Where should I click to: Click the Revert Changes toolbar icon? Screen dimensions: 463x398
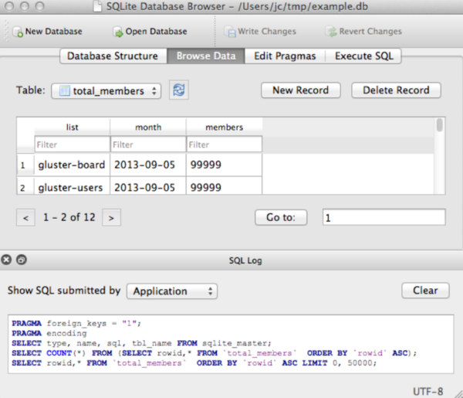(x=330, y=32)
